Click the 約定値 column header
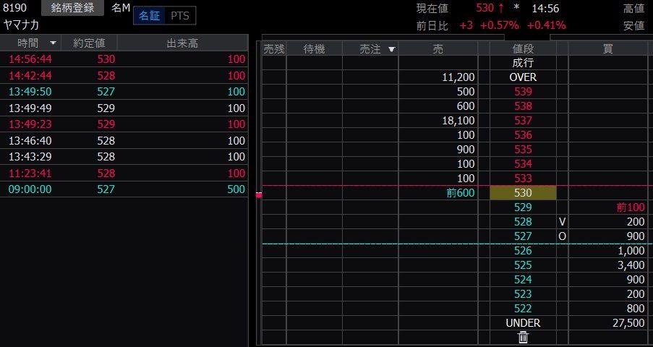Image resolution: width=653 pixels, height=347 pixels. (x=89, y=43)
